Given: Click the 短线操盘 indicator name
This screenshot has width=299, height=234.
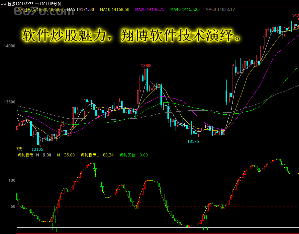Looking at the screenshot, I should click(25, 155).
